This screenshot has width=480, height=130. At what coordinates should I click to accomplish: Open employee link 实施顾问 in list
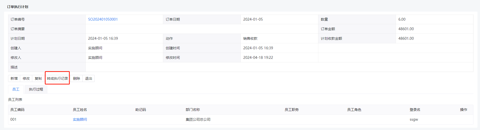80,119
